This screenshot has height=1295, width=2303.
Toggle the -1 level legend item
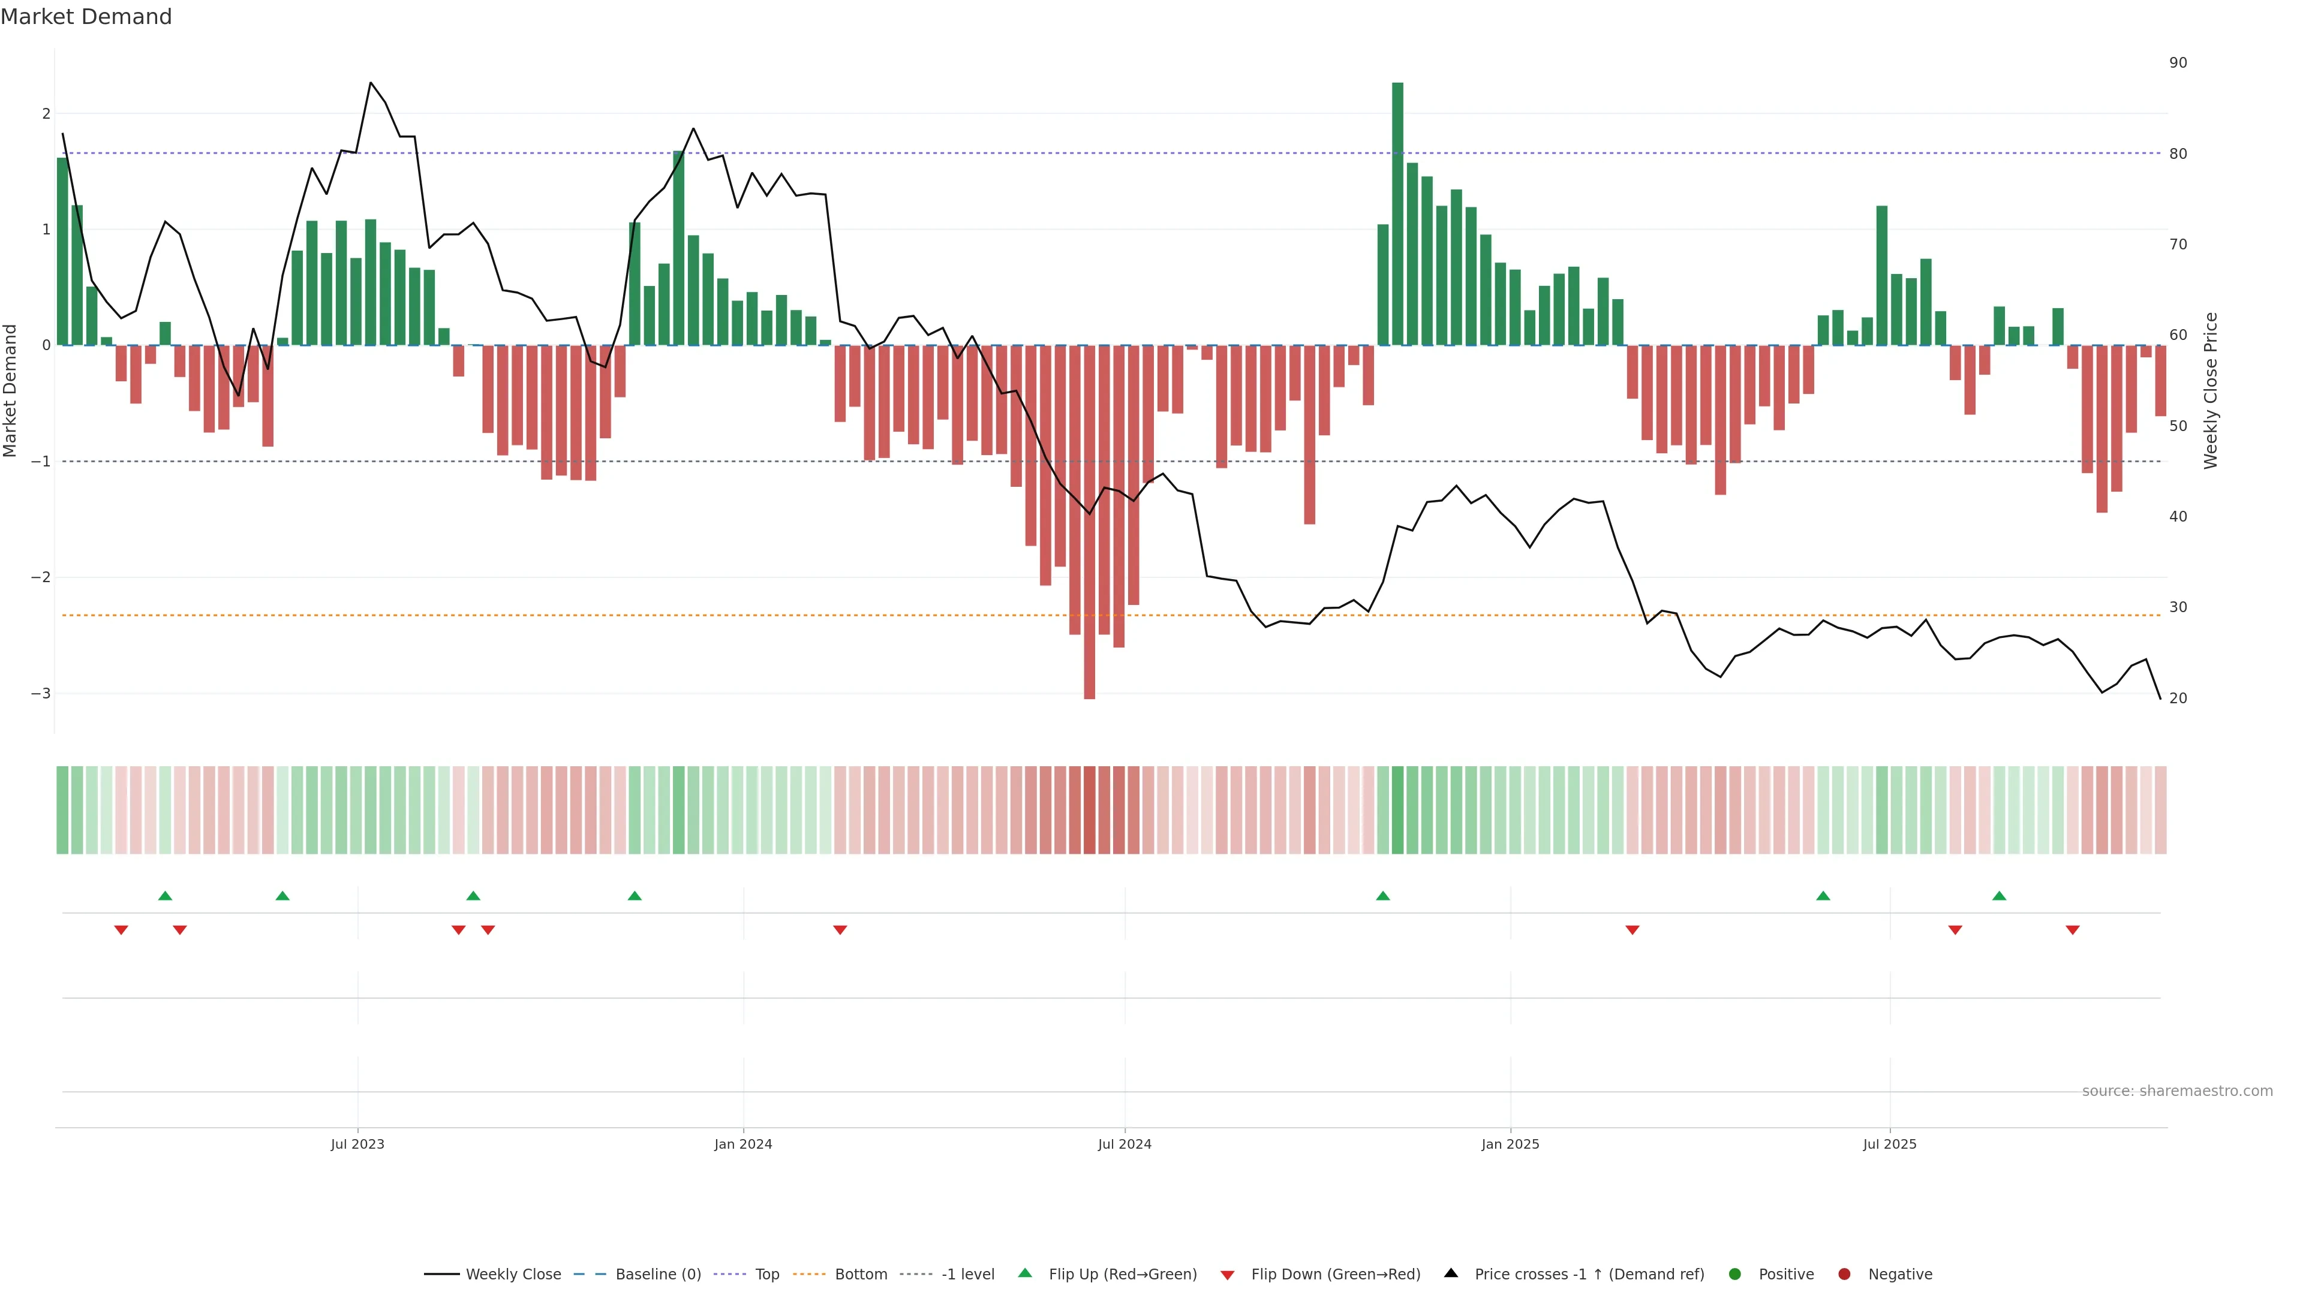tap(967, 1275)
